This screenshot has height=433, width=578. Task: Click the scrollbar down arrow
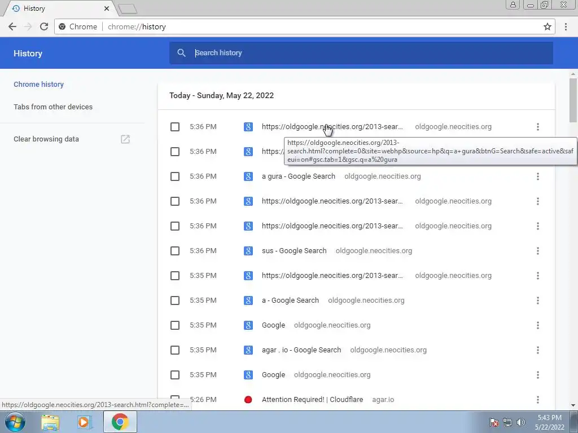point(573,405)
